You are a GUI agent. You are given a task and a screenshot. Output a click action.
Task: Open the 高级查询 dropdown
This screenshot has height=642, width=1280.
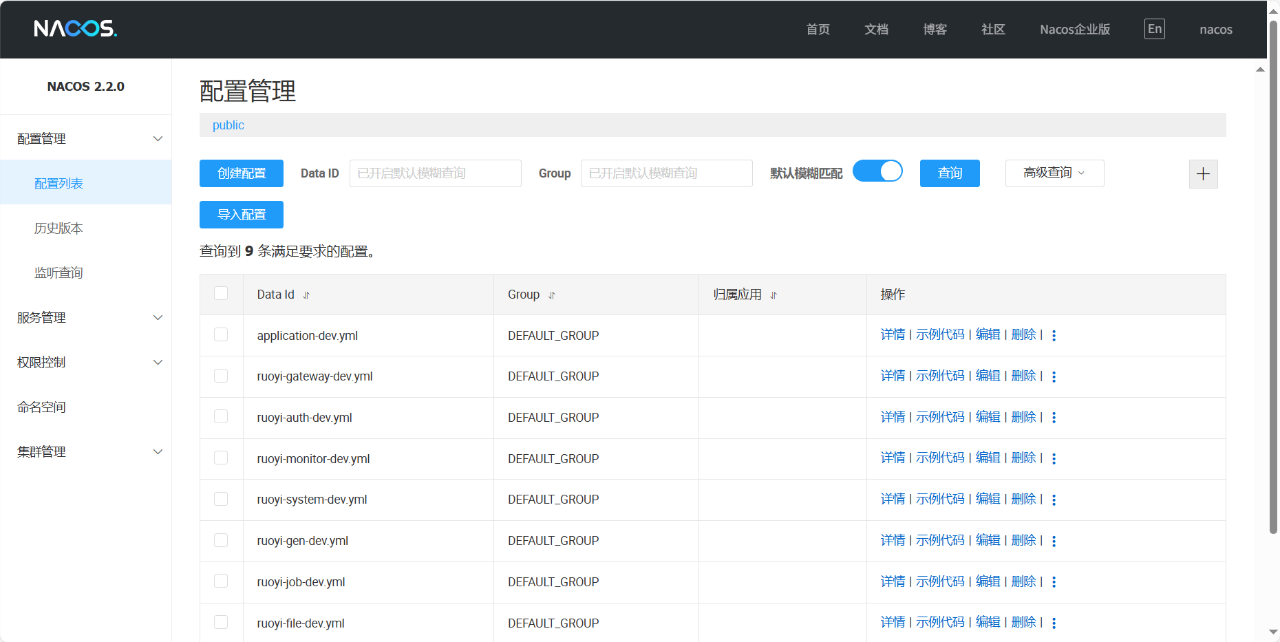1054,173
